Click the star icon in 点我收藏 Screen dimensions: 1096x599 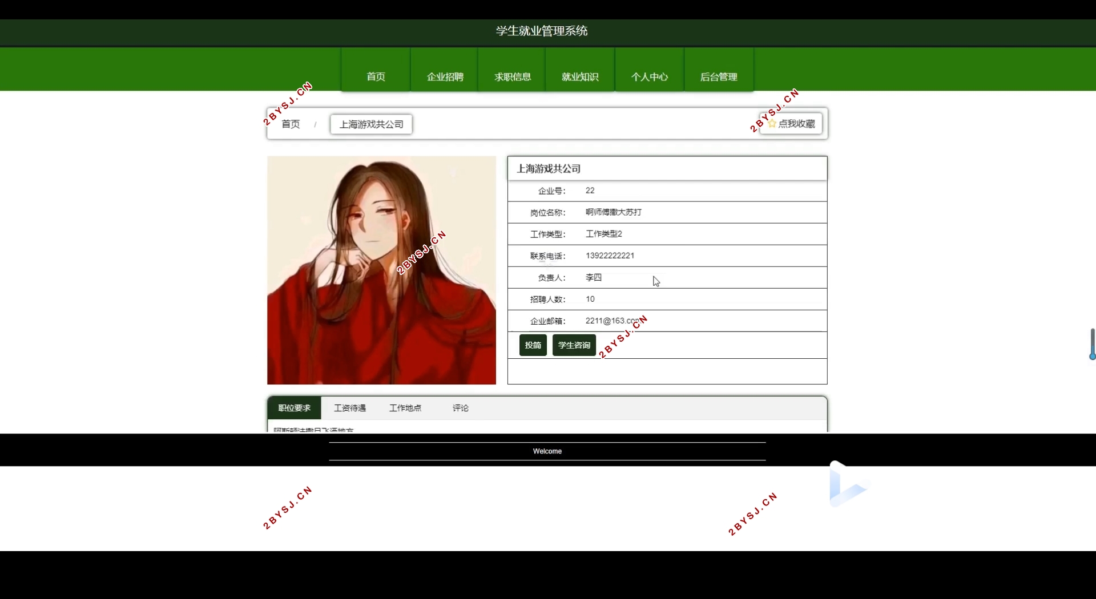tap(772, 124)
